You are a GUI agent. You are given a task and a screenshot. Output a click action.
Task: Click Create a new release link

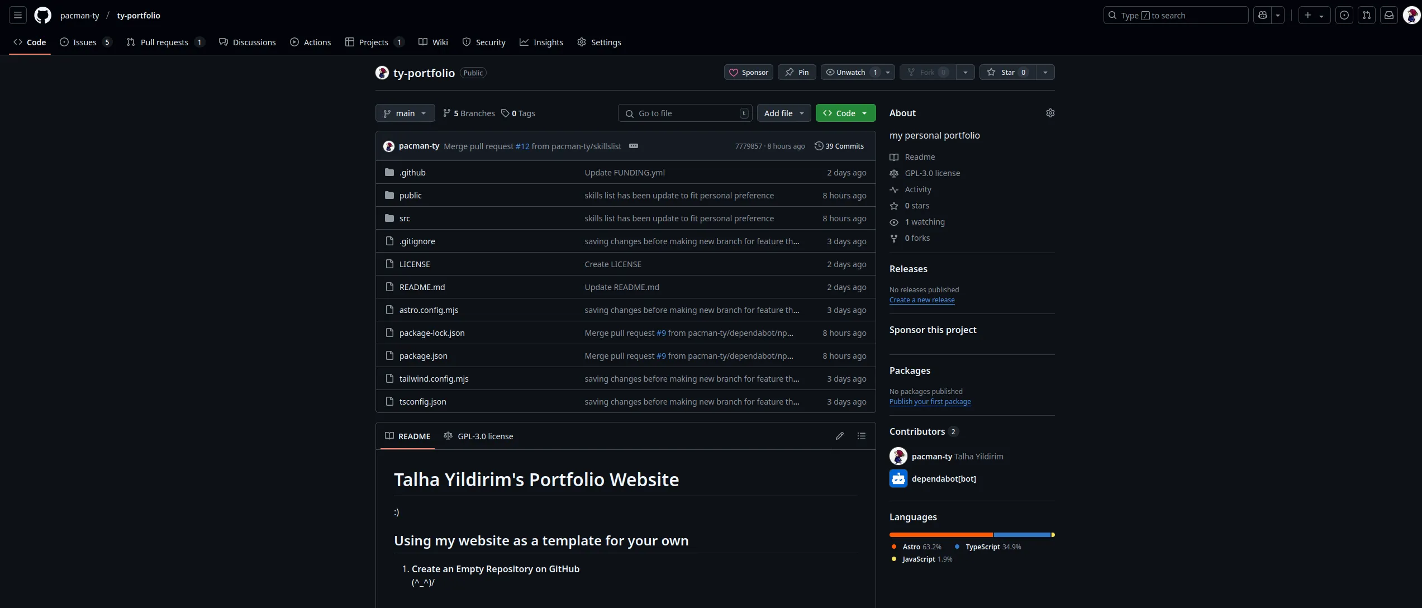point(922,300)
